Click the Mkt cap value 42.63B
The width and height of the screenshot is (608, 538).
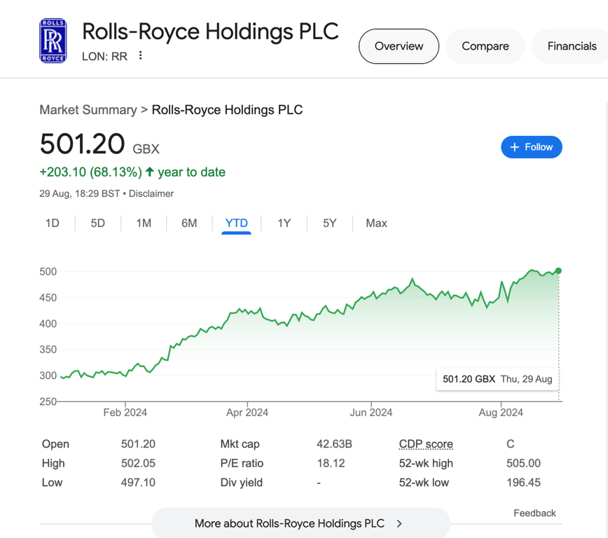(x=334, y=443)
